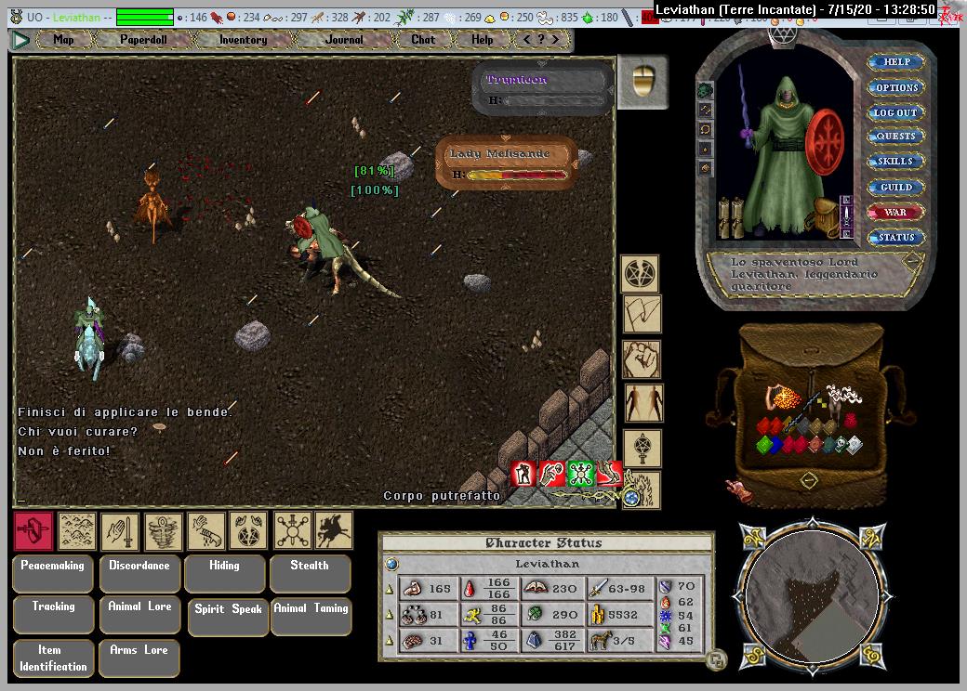Click the green crossed-arrows buff icon

click(581, 474)
